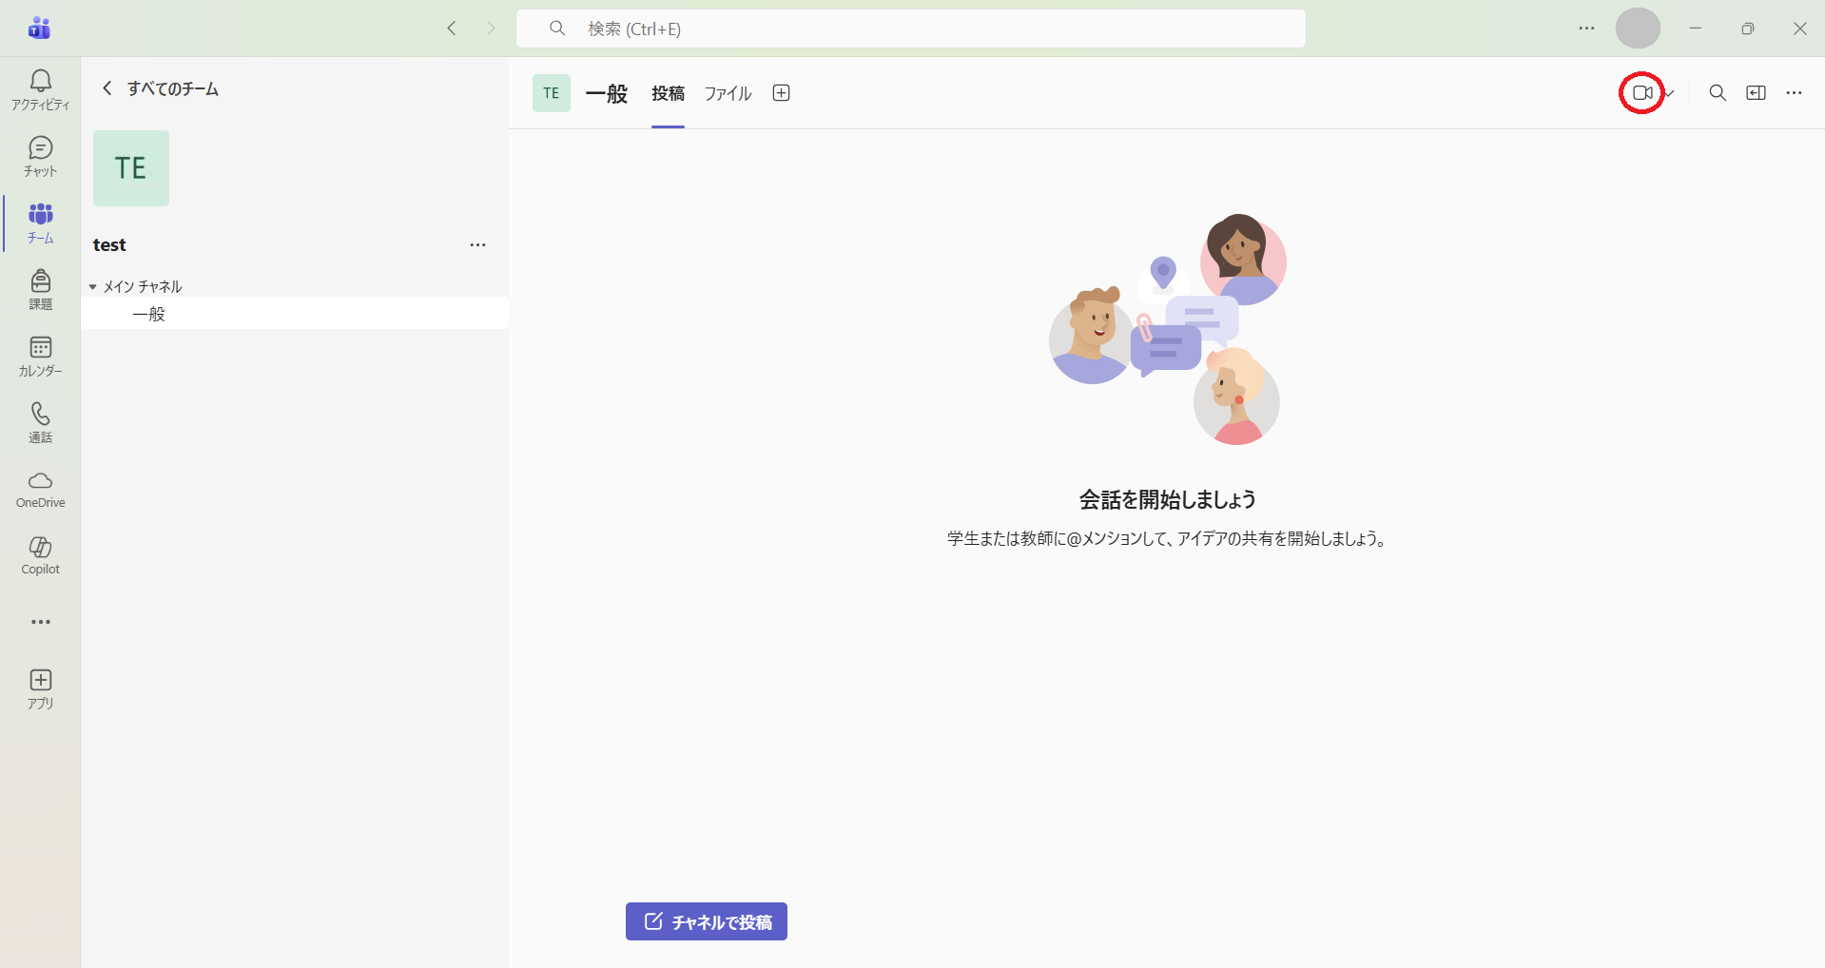This screenshot has width=1825, height=968.
Task: Select the 投稿 tab
Action: pyautogui.click(x=668, y=93)
